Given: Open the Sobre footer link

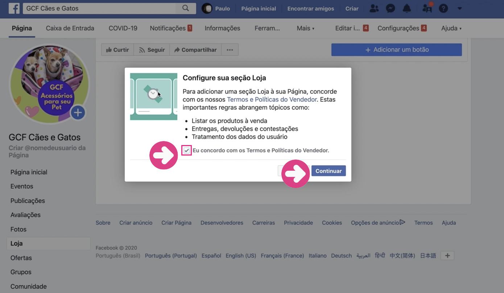Looking at the screenshot, I should coord(103,223).
